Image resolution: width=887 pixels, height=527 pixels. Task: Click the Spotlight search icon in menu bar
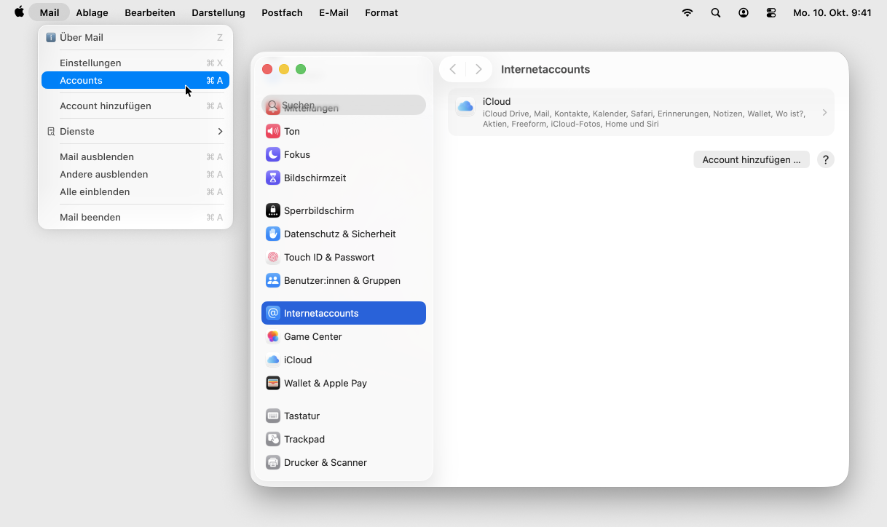[x=716, y=12]
